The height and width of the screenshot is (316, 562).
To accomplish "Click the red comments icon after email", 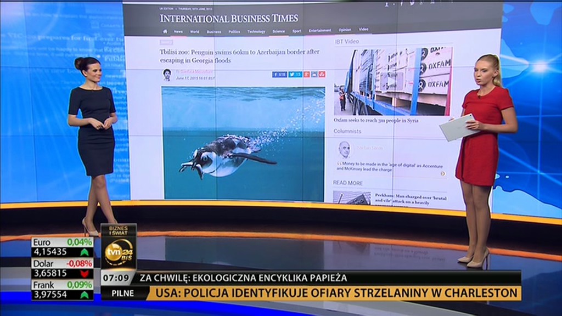I will (322, 74).
